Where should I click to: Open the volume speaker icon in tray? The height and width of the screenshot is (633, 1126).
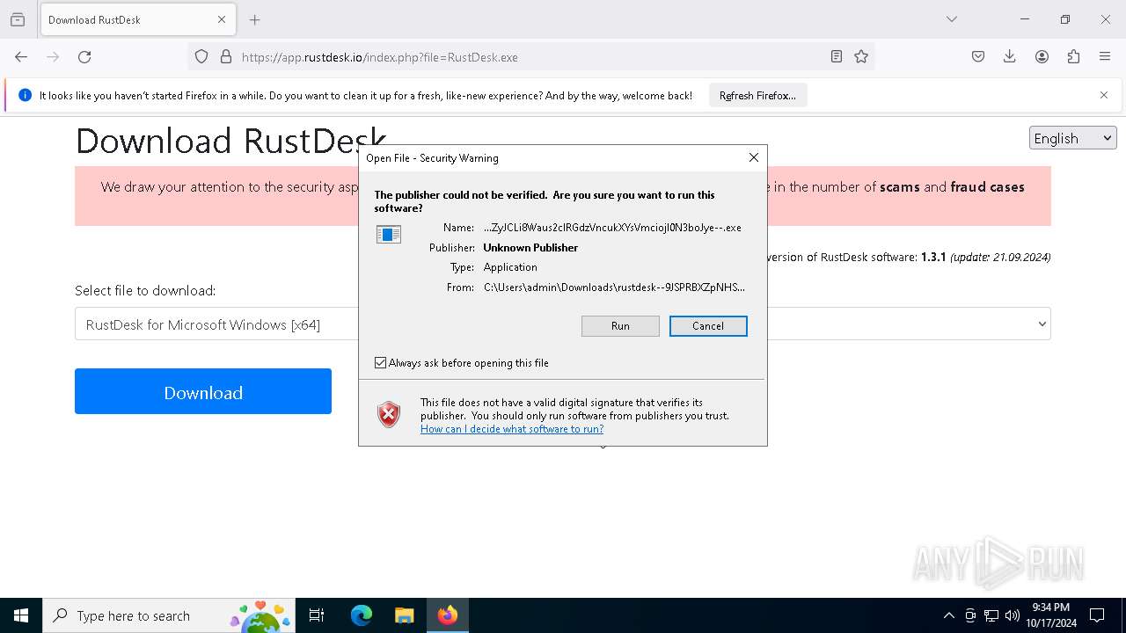point(1013,615)
